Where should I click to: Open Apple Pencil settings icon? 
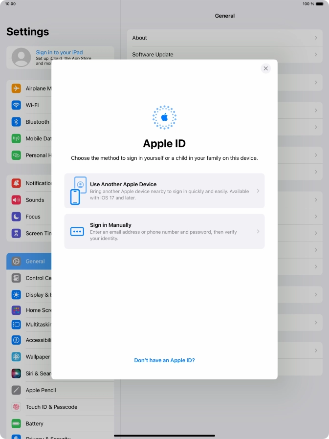pos(17,390)
